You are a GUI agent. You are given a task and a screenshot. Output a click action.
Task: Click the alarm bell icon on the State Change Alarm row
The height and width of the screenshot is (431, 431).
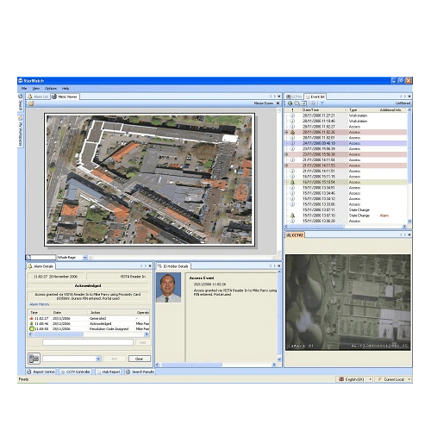292,215
